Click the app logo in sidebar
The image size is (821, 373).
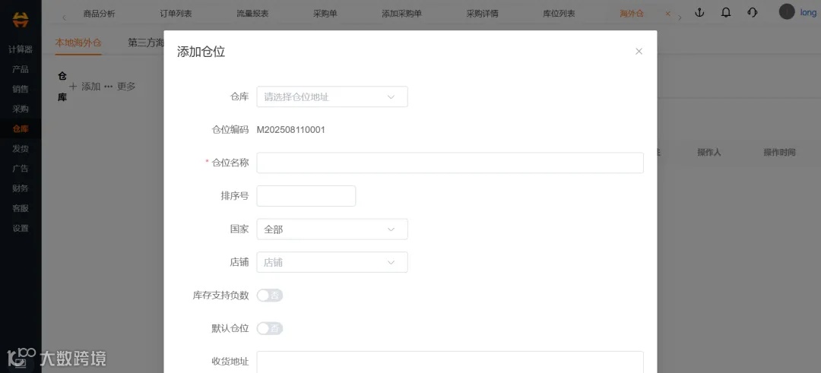tap(21, 19)
